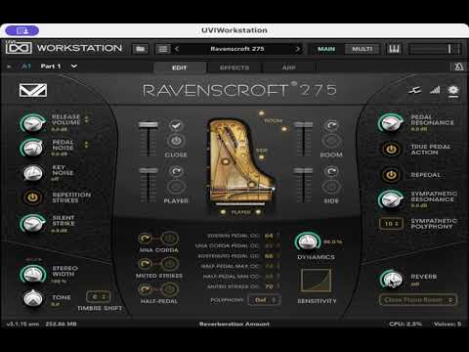Image resolution: width=469 pixels, height=352 pixels.
Task: Open the mic mixer page icon
Action: pos(415,90)
